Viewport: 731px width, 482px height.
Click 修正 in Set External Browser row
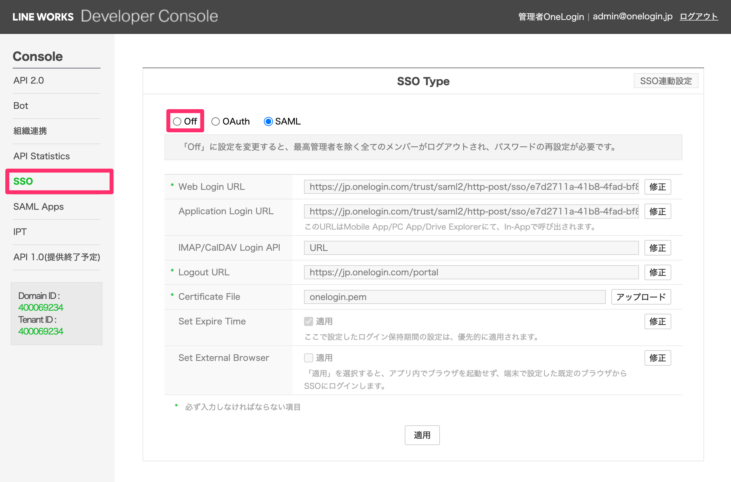657,358
